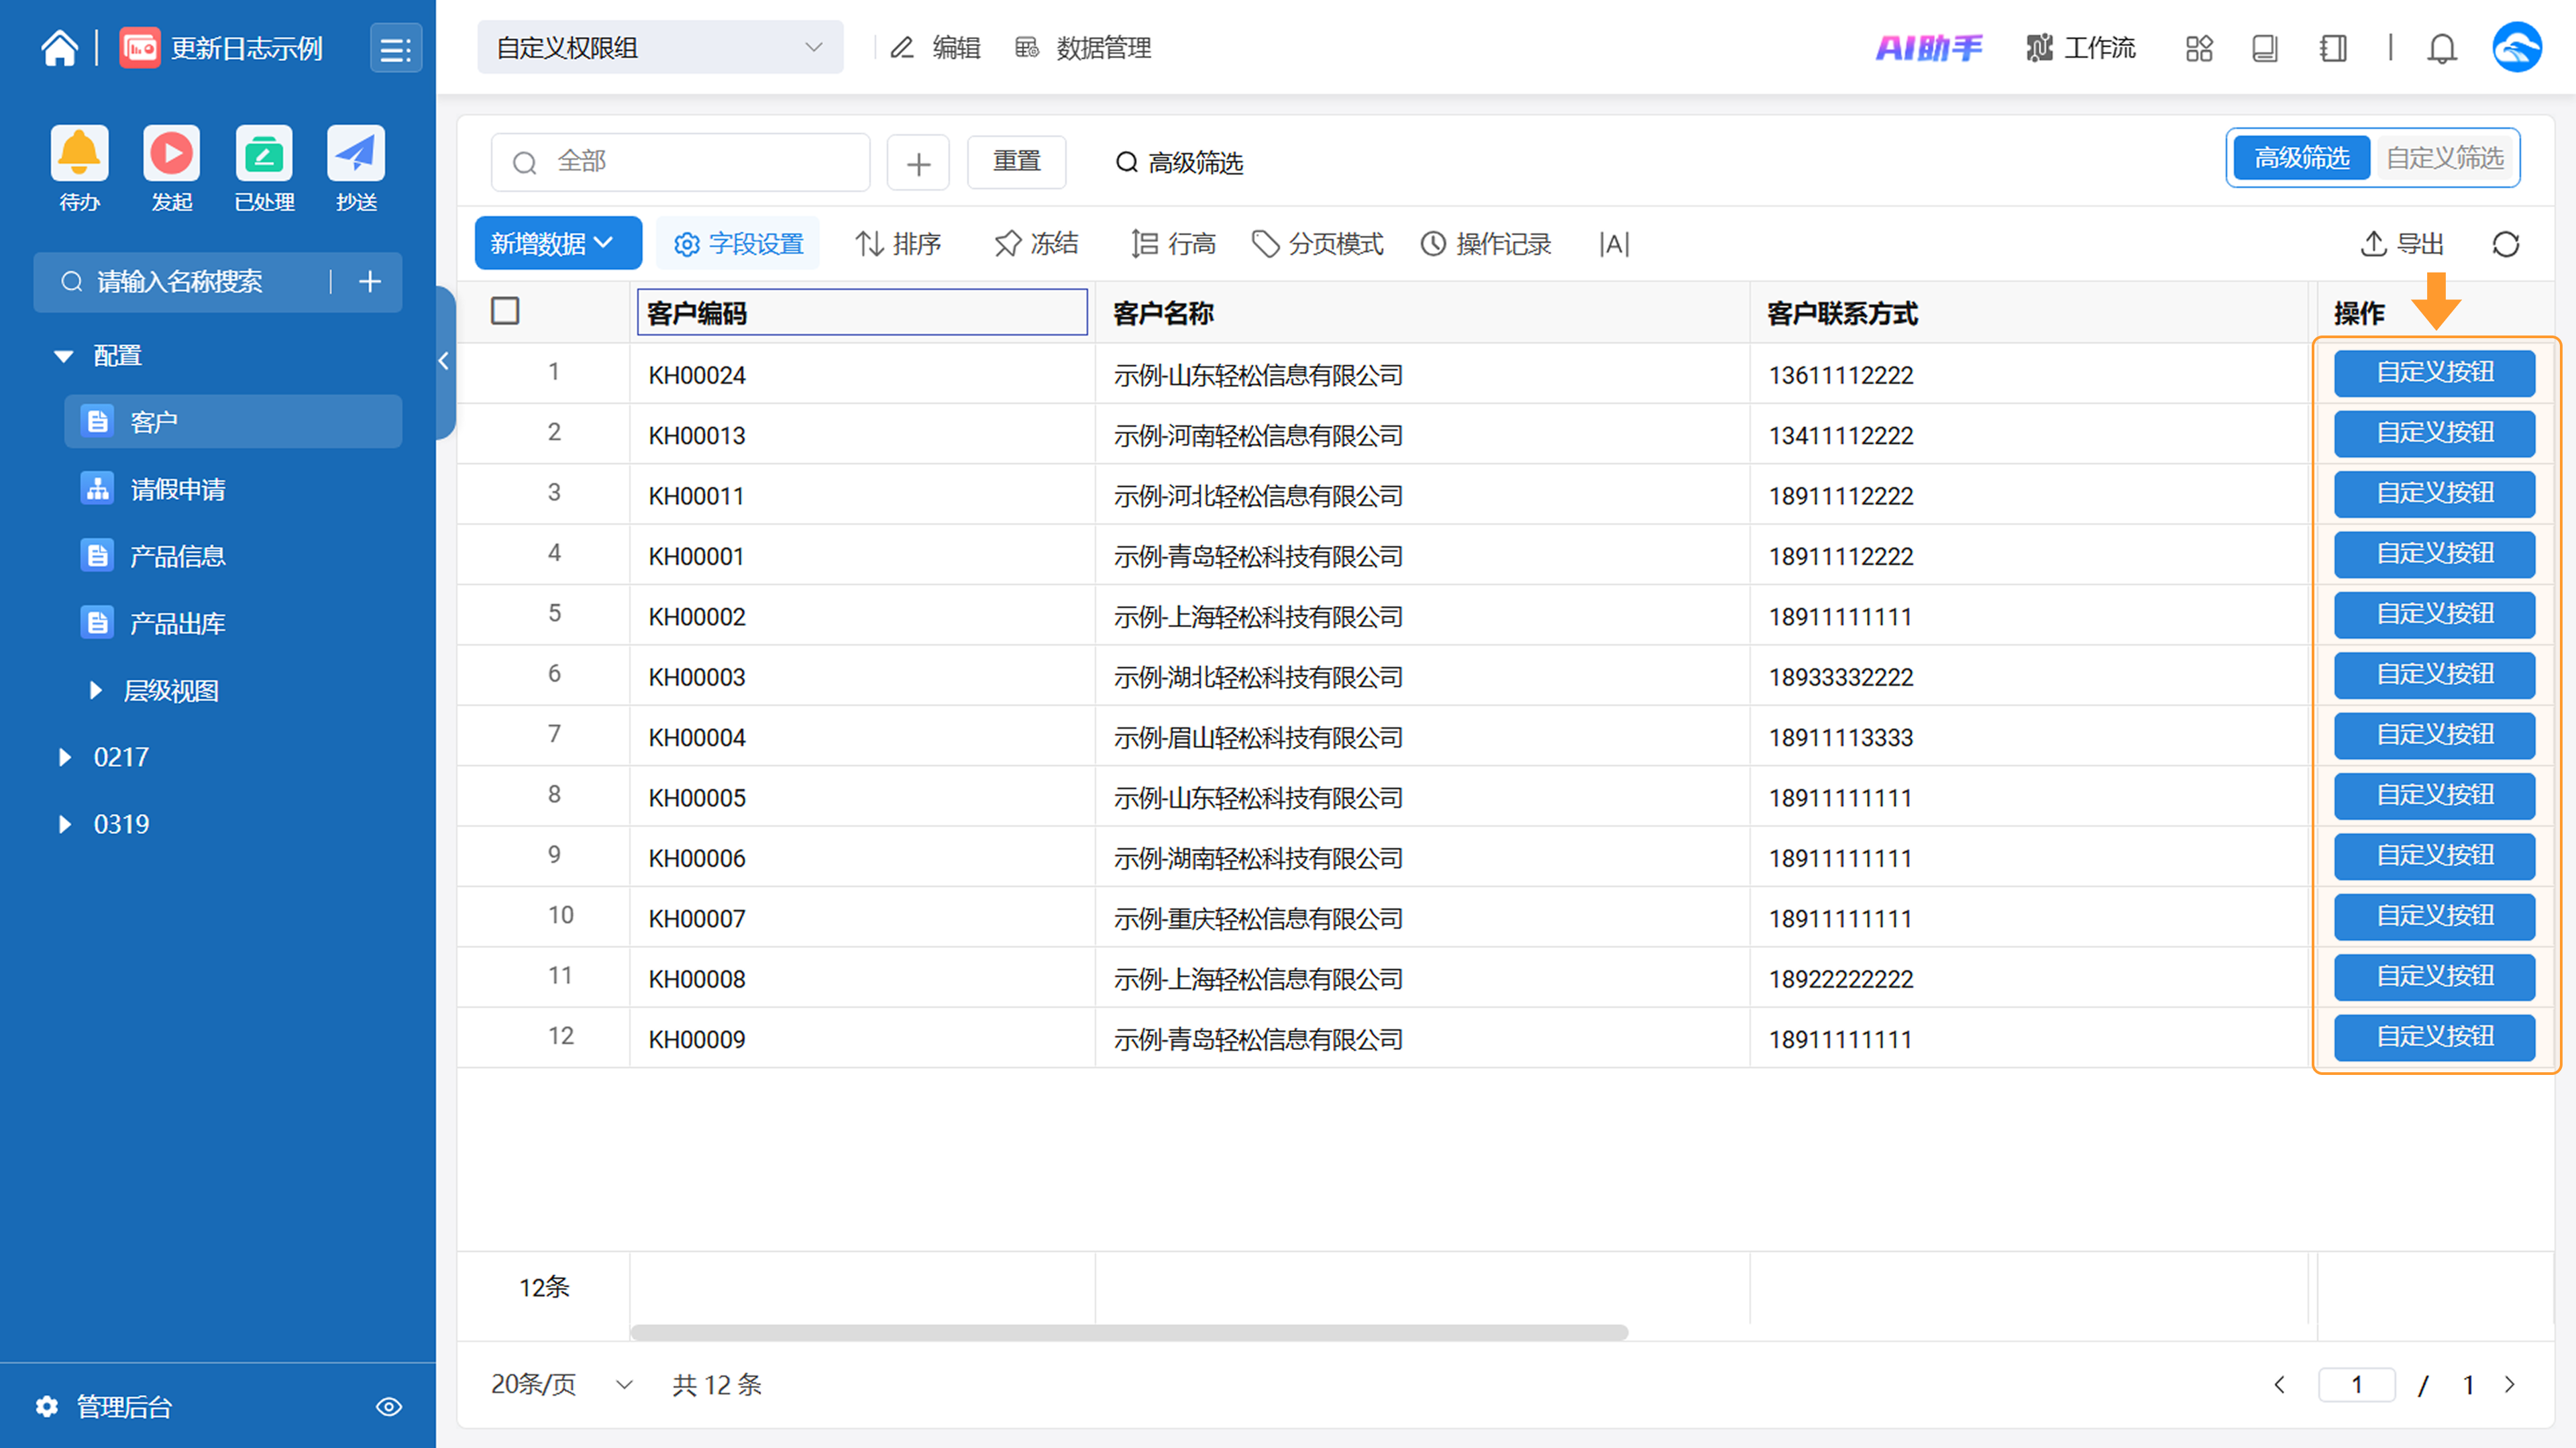The height and width of the screenshot is (1448, 2576).
Task: Toggle the sidebar menu list icon
Action: coord(395,48)
